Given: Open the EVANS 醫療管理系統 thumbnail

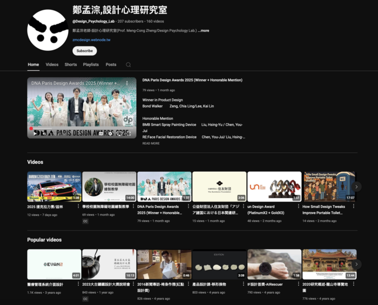Looking at the screenshot, I should pos(54,265).
